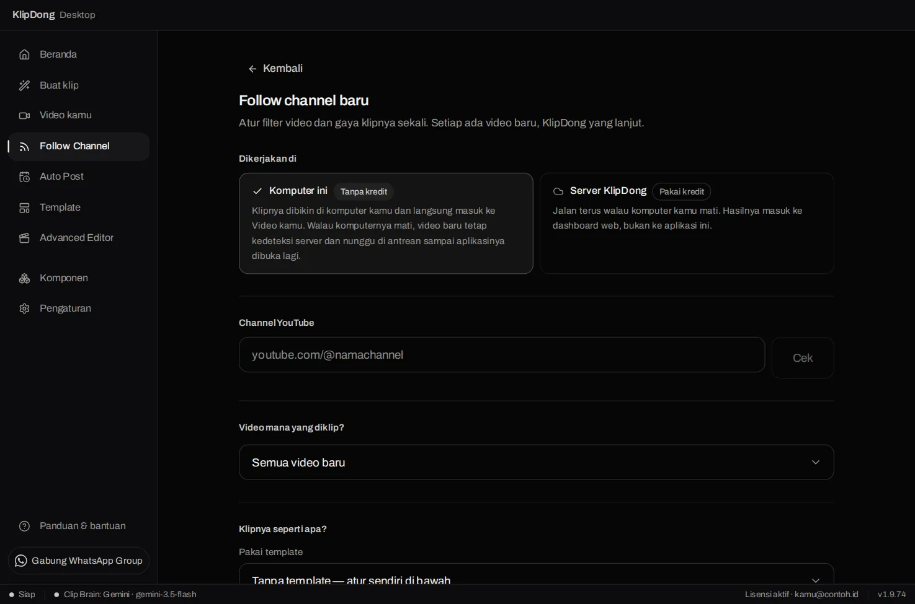Screen dimensions: 915x604
Task: Click the Video kamu camera icon
Action: point(24,115)
